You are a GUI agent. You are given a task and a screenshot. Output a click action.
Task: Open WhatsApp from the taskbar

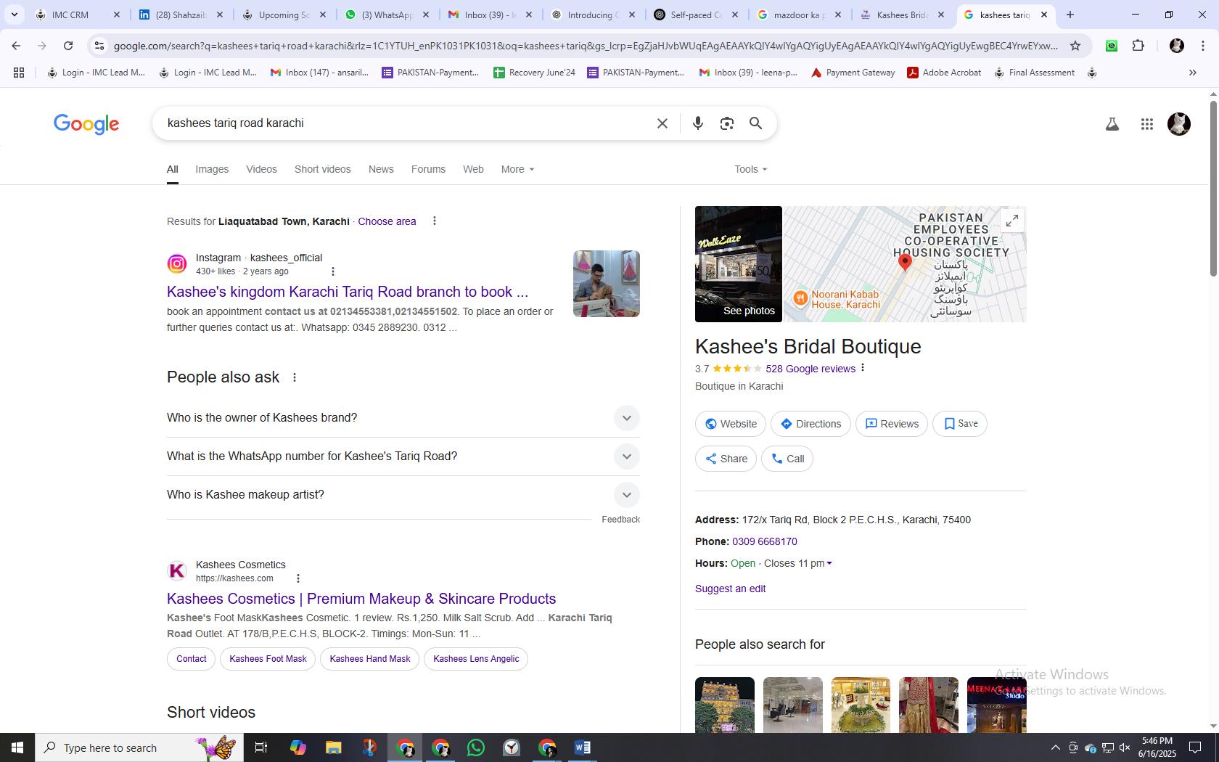pyautogui.click(x=476, y=747)
